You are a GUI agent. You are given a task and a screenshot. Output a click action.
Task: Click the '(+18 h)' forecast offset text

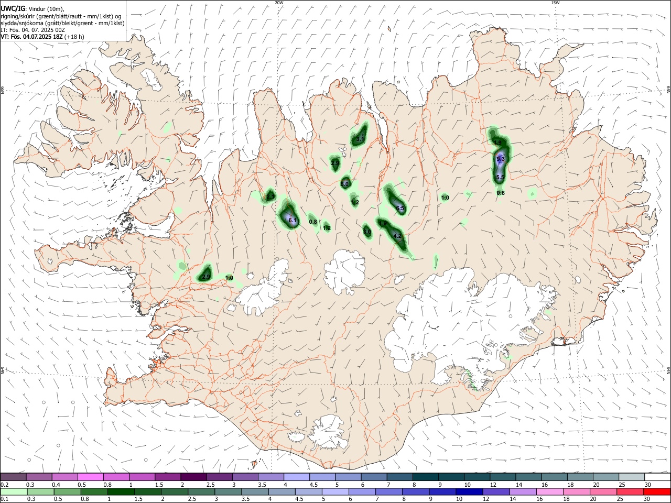click(x=74, y=37)
